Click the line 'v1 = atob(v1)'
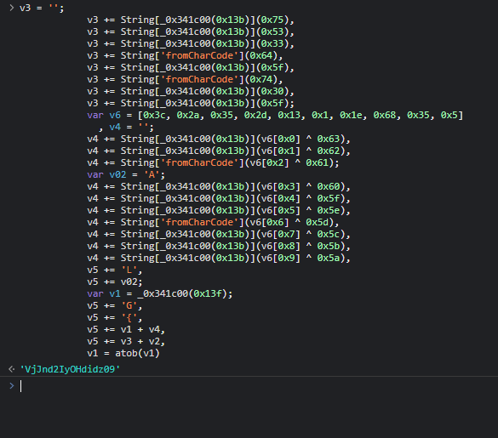498x438 pixels. [123, 353]
